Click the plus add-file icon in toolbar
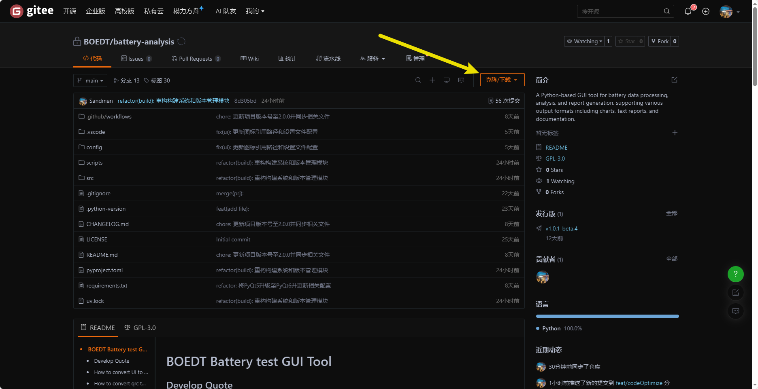Image resolution: width=758 pixels, height=389 pixels. (x=432, y=80)
